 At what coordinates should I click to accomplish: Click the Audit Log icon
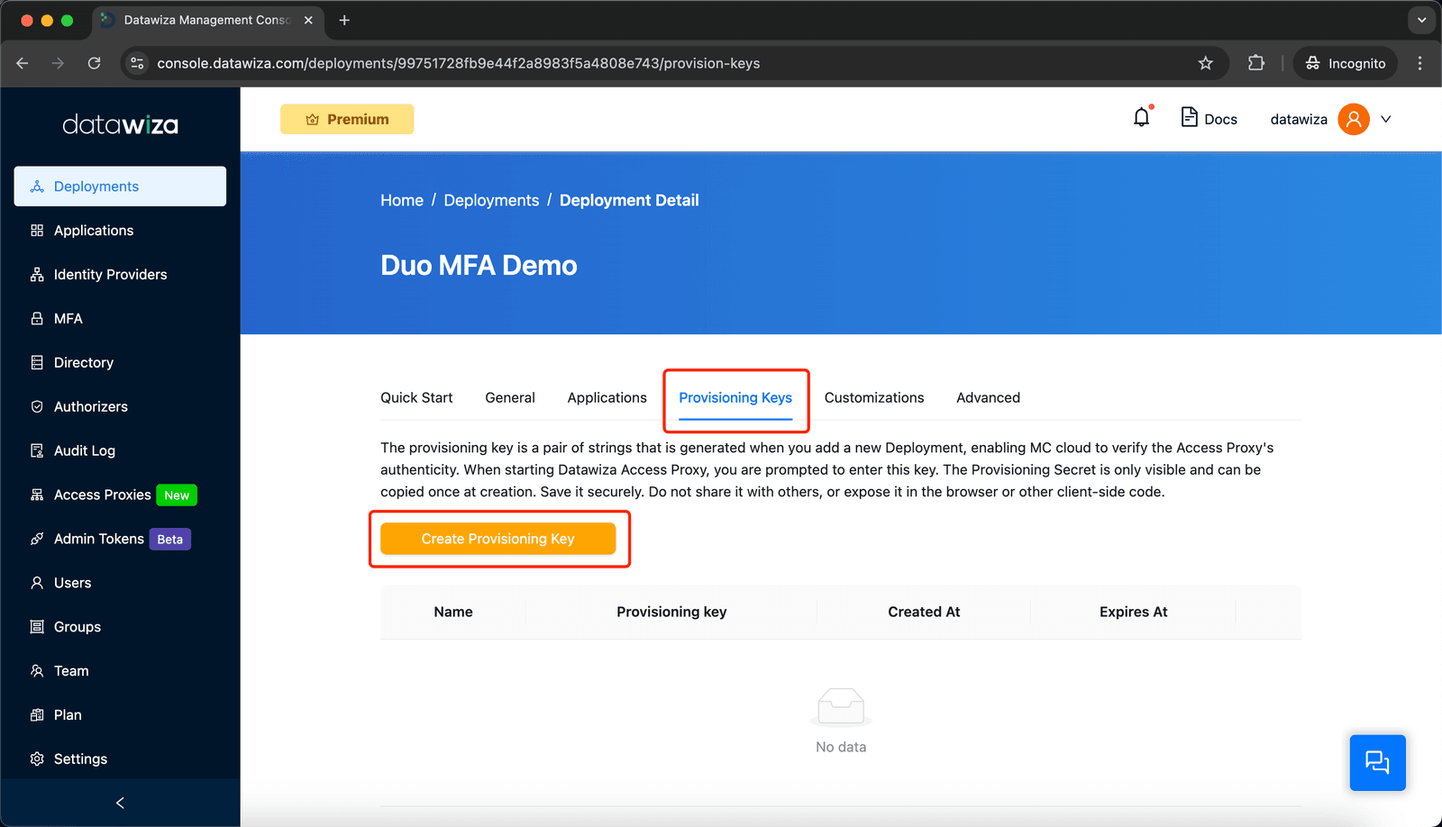tap(37, 450)
